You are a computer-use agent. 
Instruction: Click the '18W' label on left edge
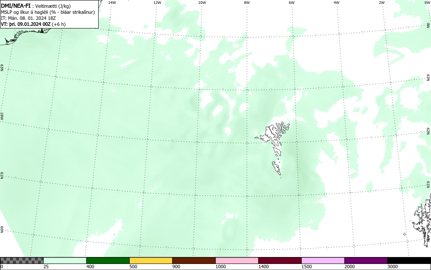[x=2, y=116]
